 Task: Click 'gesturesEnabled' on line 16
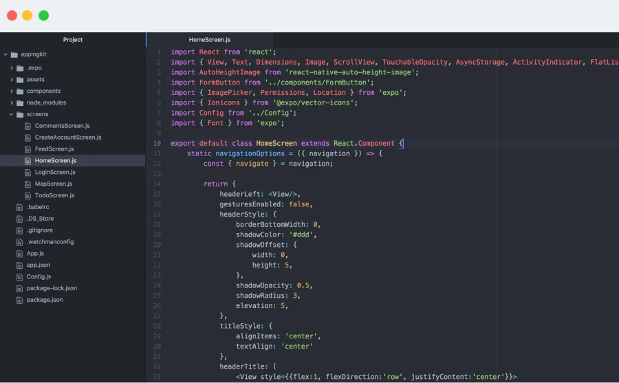click(x=250, y=204)
